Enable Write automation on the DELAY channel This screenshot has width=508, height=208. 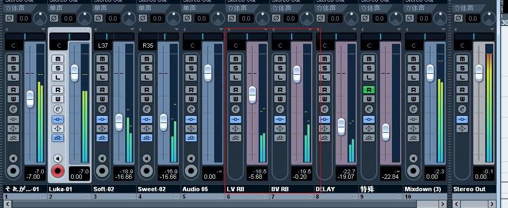point(324,99)
